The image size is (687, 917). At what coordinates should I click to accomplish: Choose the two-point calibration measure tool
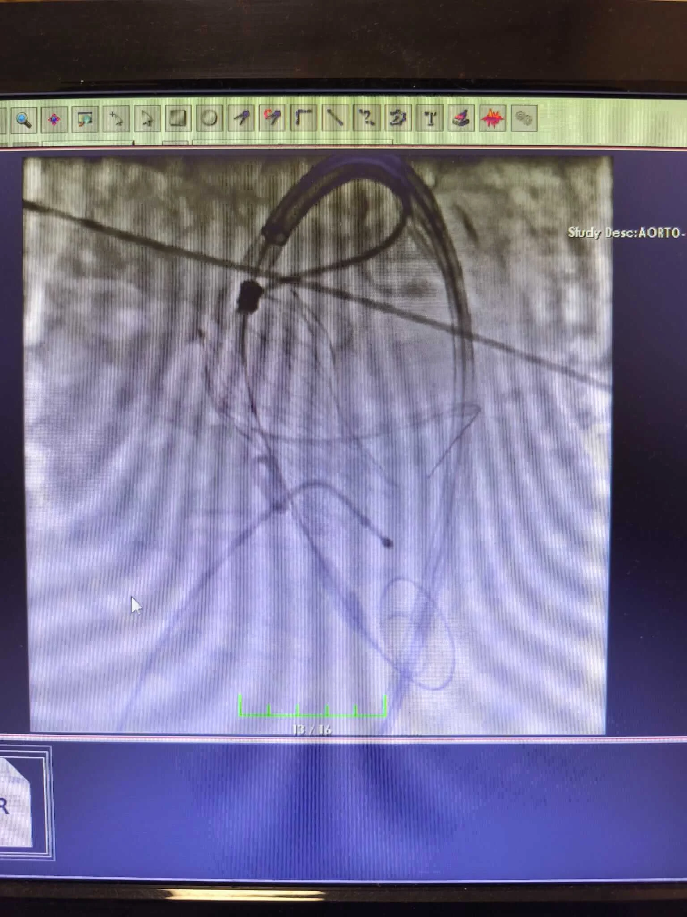pos(116,120)
